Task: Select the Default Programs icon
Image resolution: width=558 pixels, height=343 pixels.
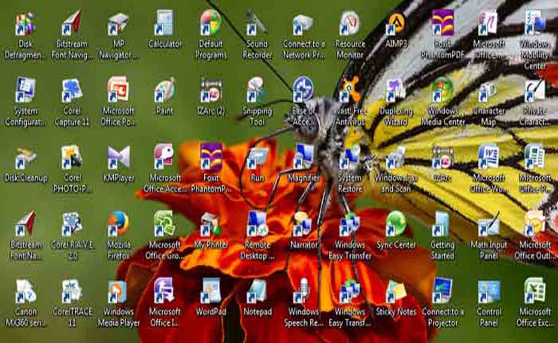Action: (x=210, y=23)
